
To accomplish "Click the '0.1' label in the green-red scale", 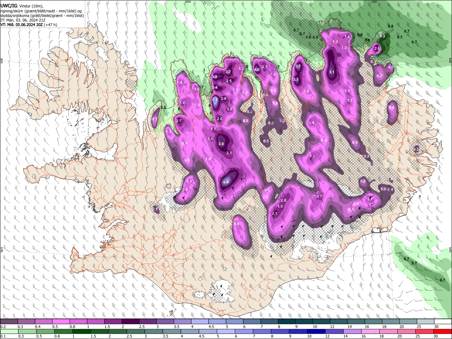I will (x=2, y=337).
